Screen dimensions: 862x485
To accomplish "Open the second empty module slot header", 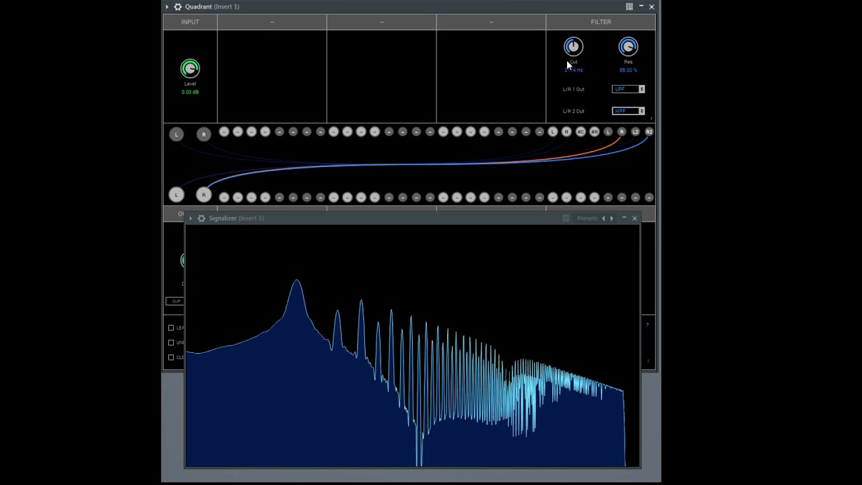I will tap(382, 22).
